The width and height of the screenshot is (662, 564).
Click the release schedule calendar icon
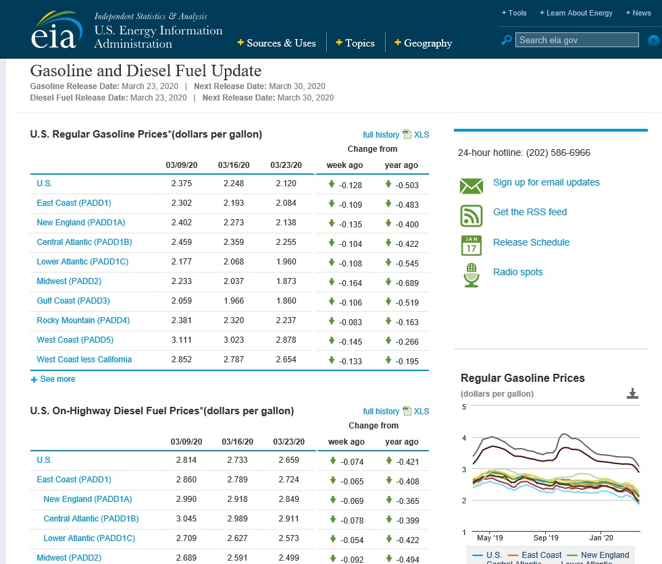472,246
